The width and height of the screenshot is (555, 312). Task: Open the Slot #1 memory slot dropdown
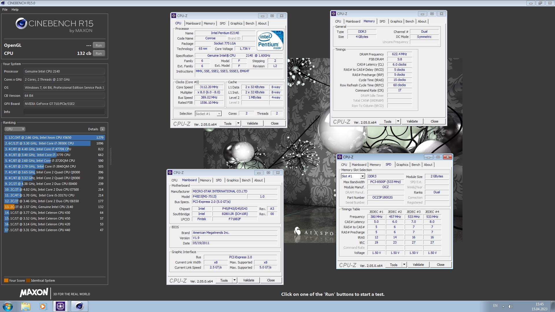tap(353, 176)
